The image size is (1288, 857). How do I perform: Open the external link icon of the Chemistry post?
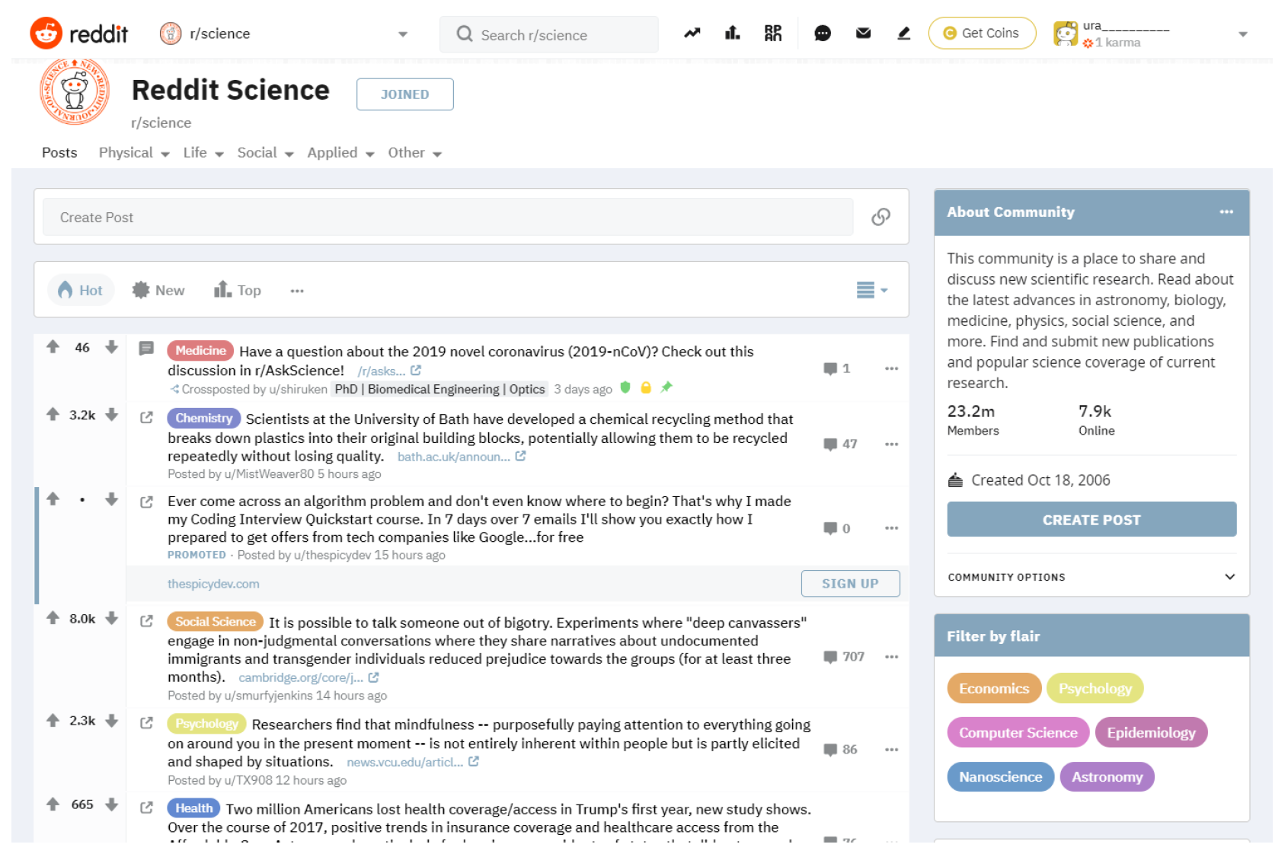pos(147,417)
